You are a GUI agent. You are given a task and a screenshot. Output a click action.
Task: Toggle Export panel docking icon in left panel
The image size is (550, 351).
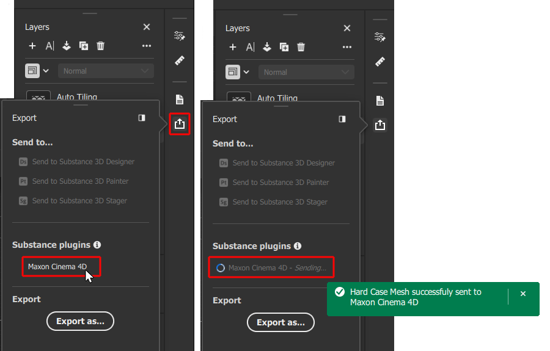[142, 118]
